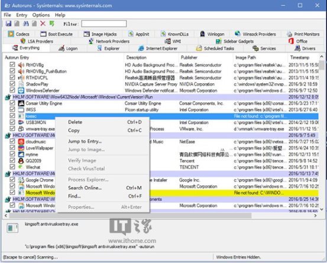Screen dimensions: 327x263
Task: Click the Save icon in the toolbar
Action: click(x=8, y=24)
